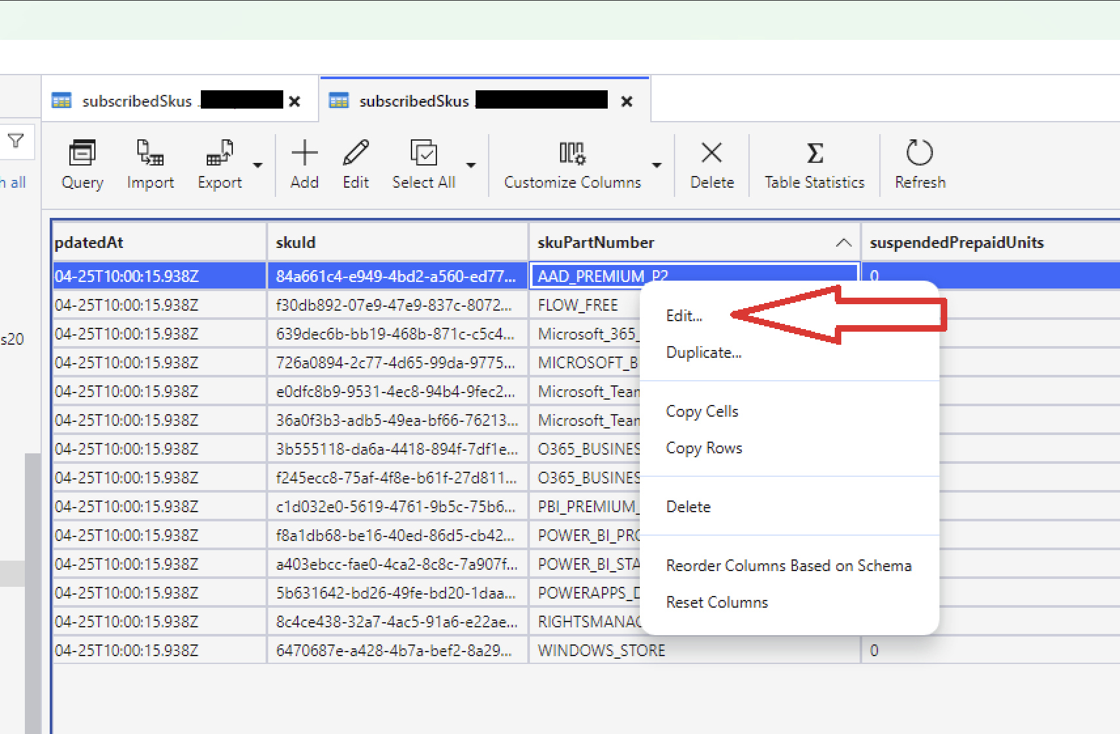
Task: Click skuId cell c1d032e0-5619-4761-9b5c-75b6...
Action: tap(398, 506)
